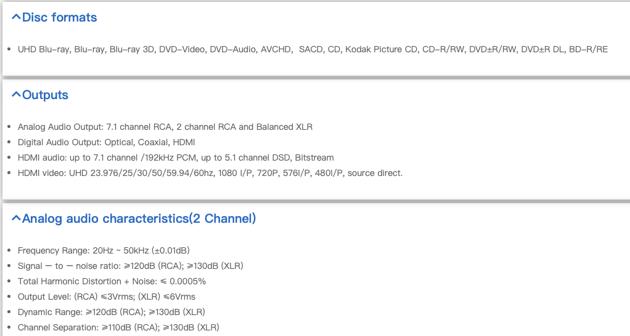Collapse the Outputs section chevron
Image resolution: width=630 pixels, height=336 pixels.
click(x=16, y=95)
